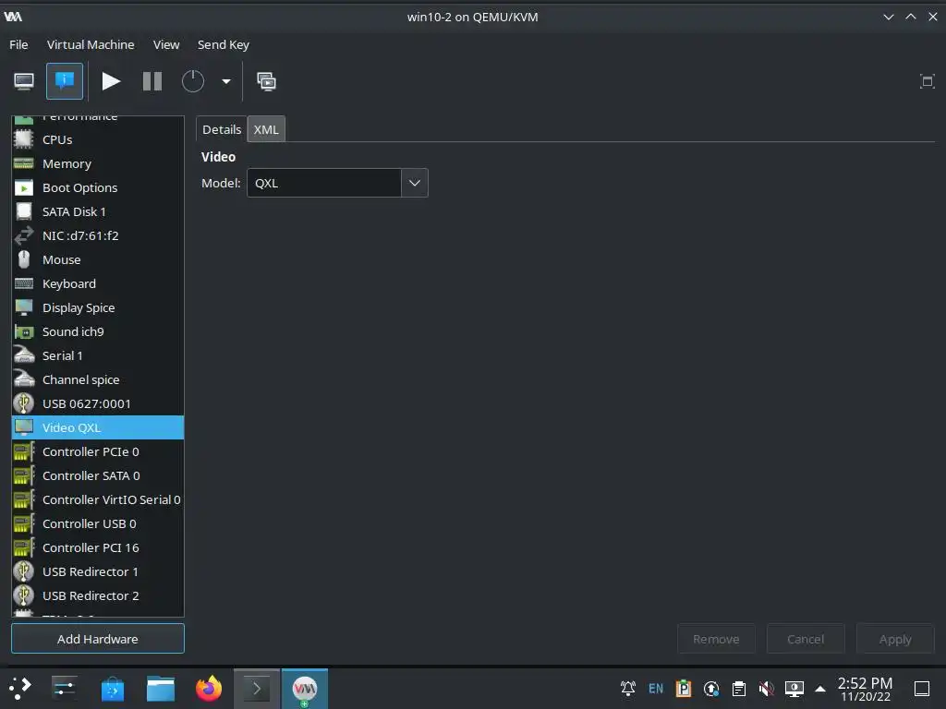
Task: Select Controller SATA 0 entry
Action: pyautogui.click(x=98, y=475)
